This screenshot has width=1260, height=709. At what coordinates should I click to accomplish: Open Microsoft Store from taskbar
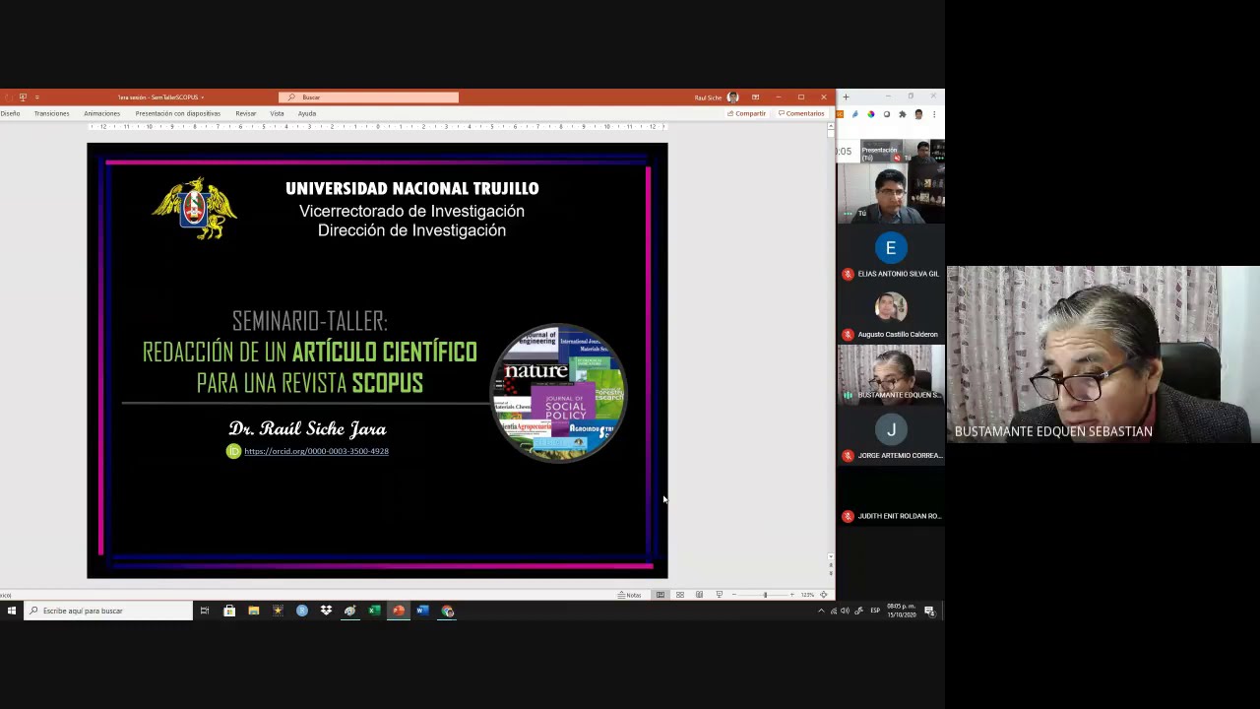229,611
